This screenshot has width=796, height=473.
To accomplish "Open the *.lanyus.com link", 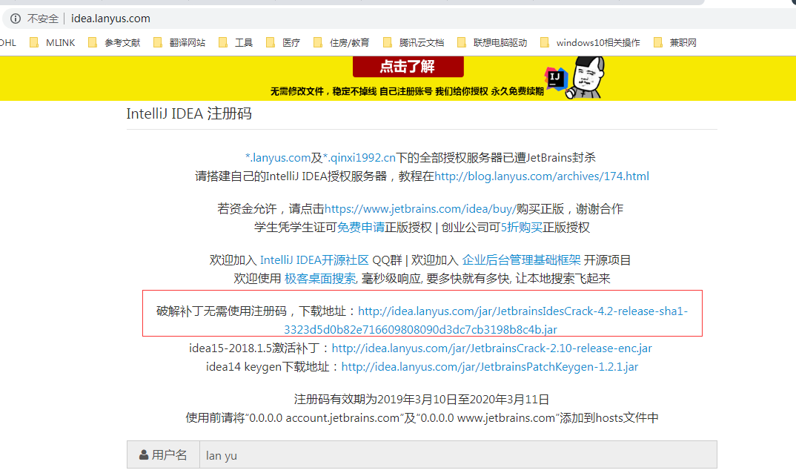I will [x=278, y=158].
